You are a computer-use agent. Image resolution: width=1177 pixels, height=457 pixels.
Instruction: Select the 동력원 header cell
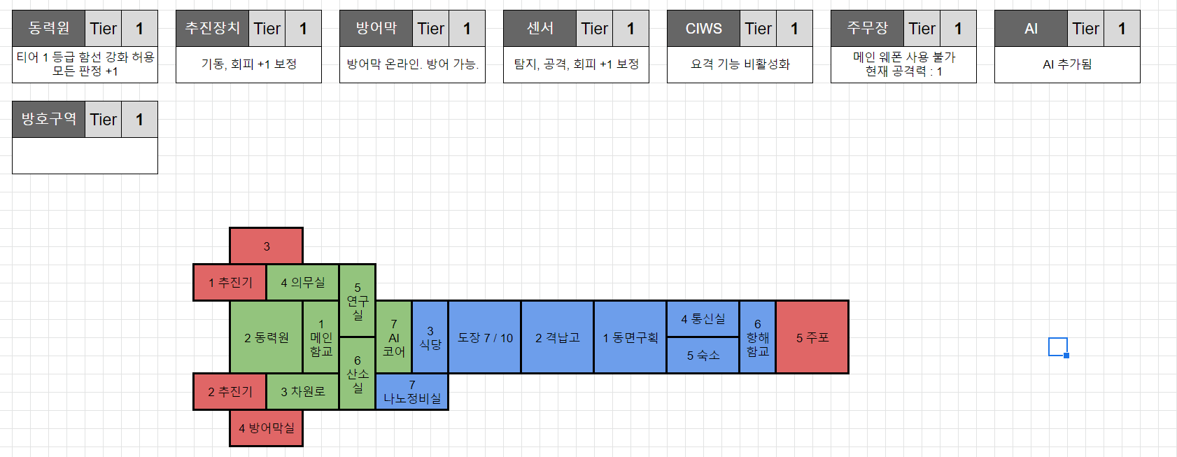click(x=48, y=29)
